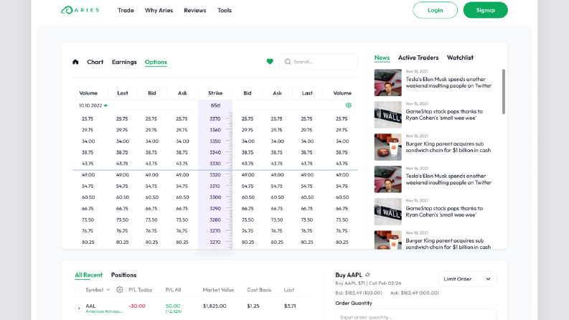Open the Trade menu

(x=126, y=10)
